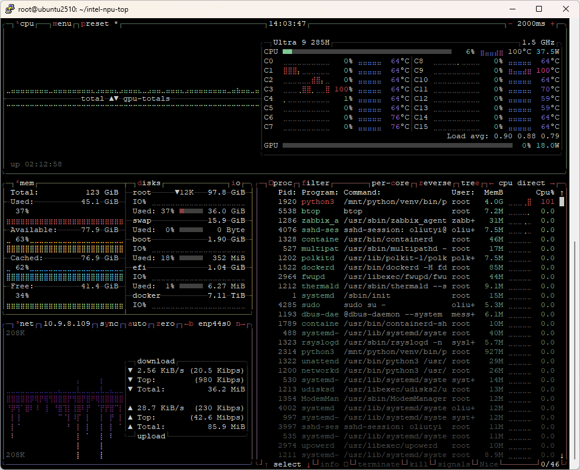Toggle process tree view

470,183
